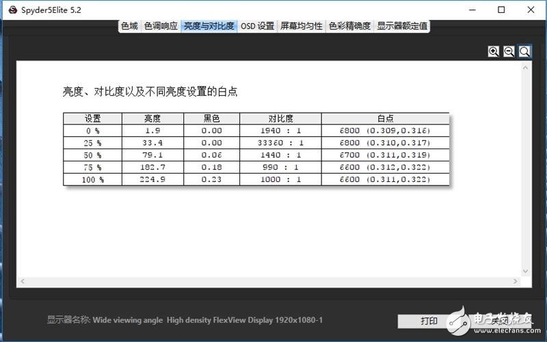Viewport: 547px width, 342px height.
Task: Click the left arrow of the horizontal scrollbar
Action: (23, 281)
